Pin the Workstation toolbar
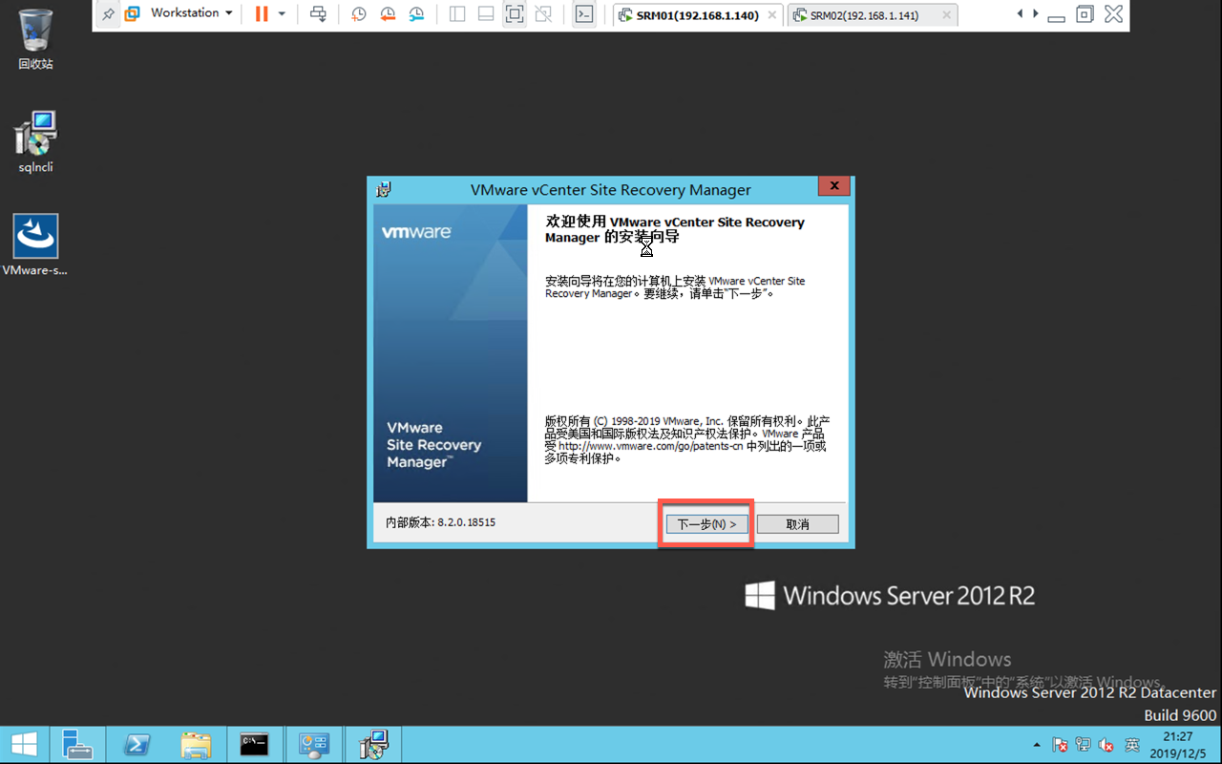Viewport: 1222px width, 764px height. pos(108,14)
